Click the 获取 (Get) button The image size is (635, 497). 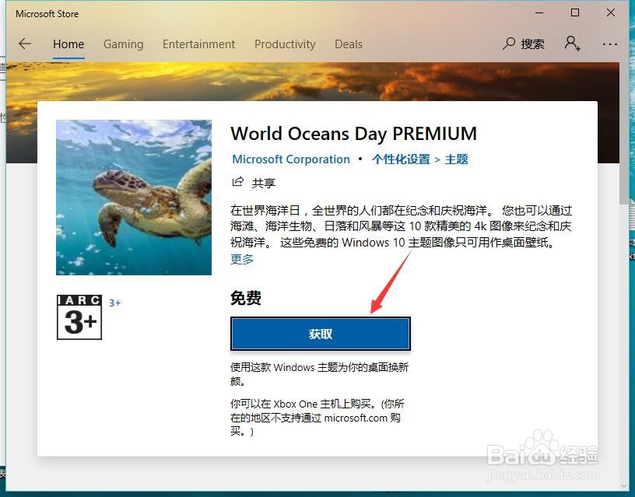pyautogui.click(x=321, y=334)
